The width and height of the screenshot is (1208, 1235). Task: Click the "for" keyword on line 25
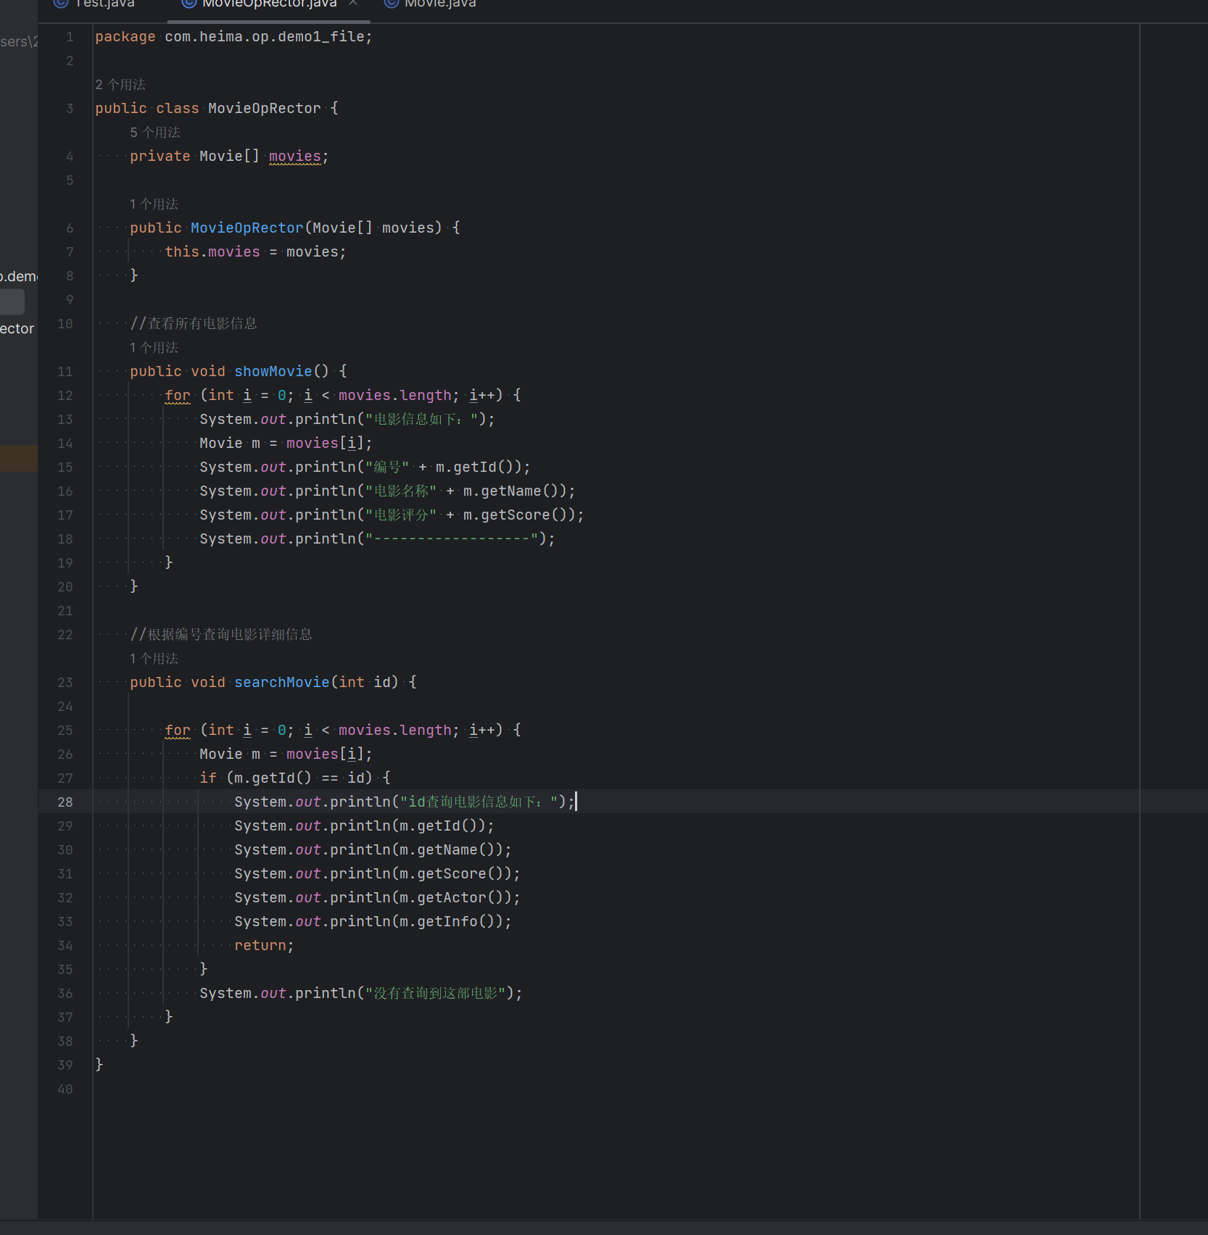coord(178,730)
